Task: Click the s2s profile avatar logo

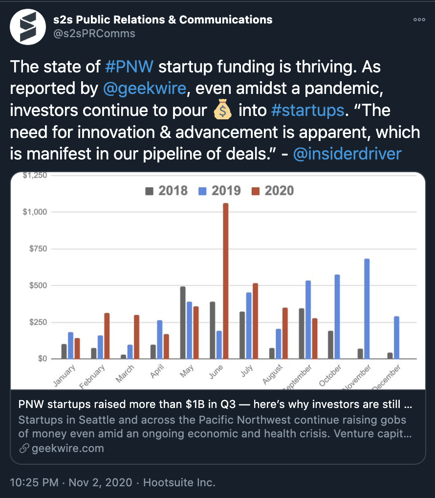Action: [28, 27]
